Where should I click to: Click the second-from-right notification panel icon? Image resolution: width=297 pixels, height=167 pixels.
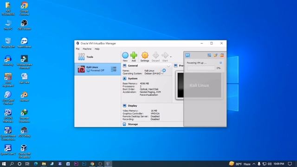[215, 55]
